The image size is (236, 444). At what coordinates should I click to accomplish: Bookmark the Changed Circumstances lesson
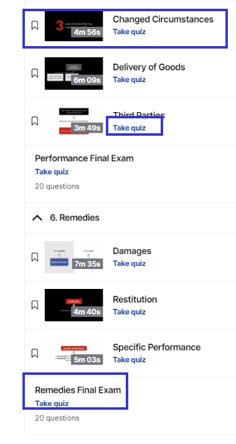click(35, 26)
